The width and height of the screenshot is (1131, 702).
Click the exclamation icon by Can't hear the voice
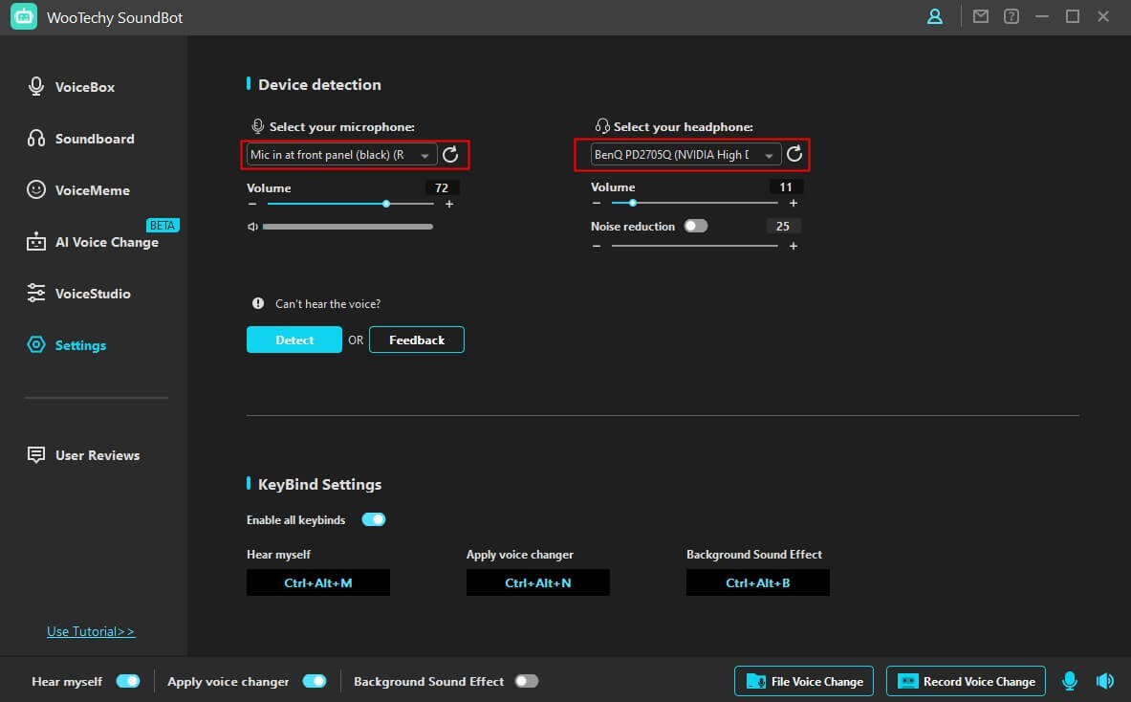[x=258, y=304]
